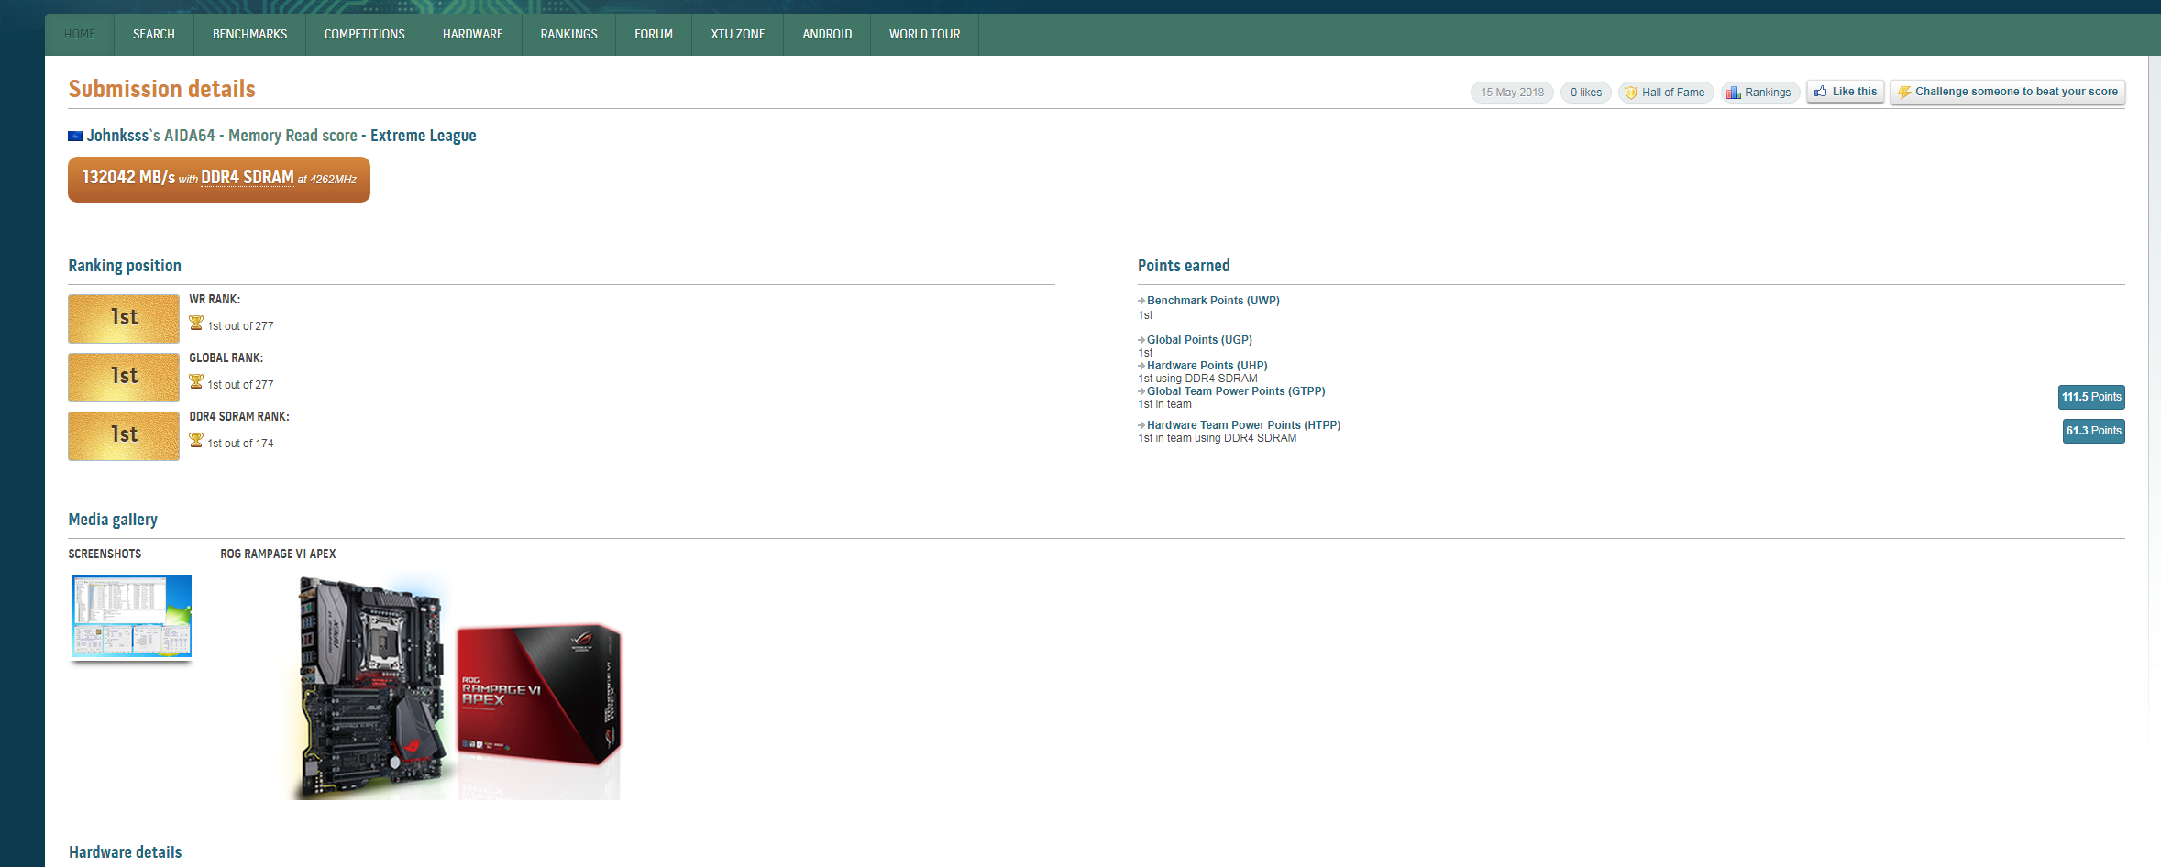Click the Rankings bar chart icon

click(x=1733, y=93)
